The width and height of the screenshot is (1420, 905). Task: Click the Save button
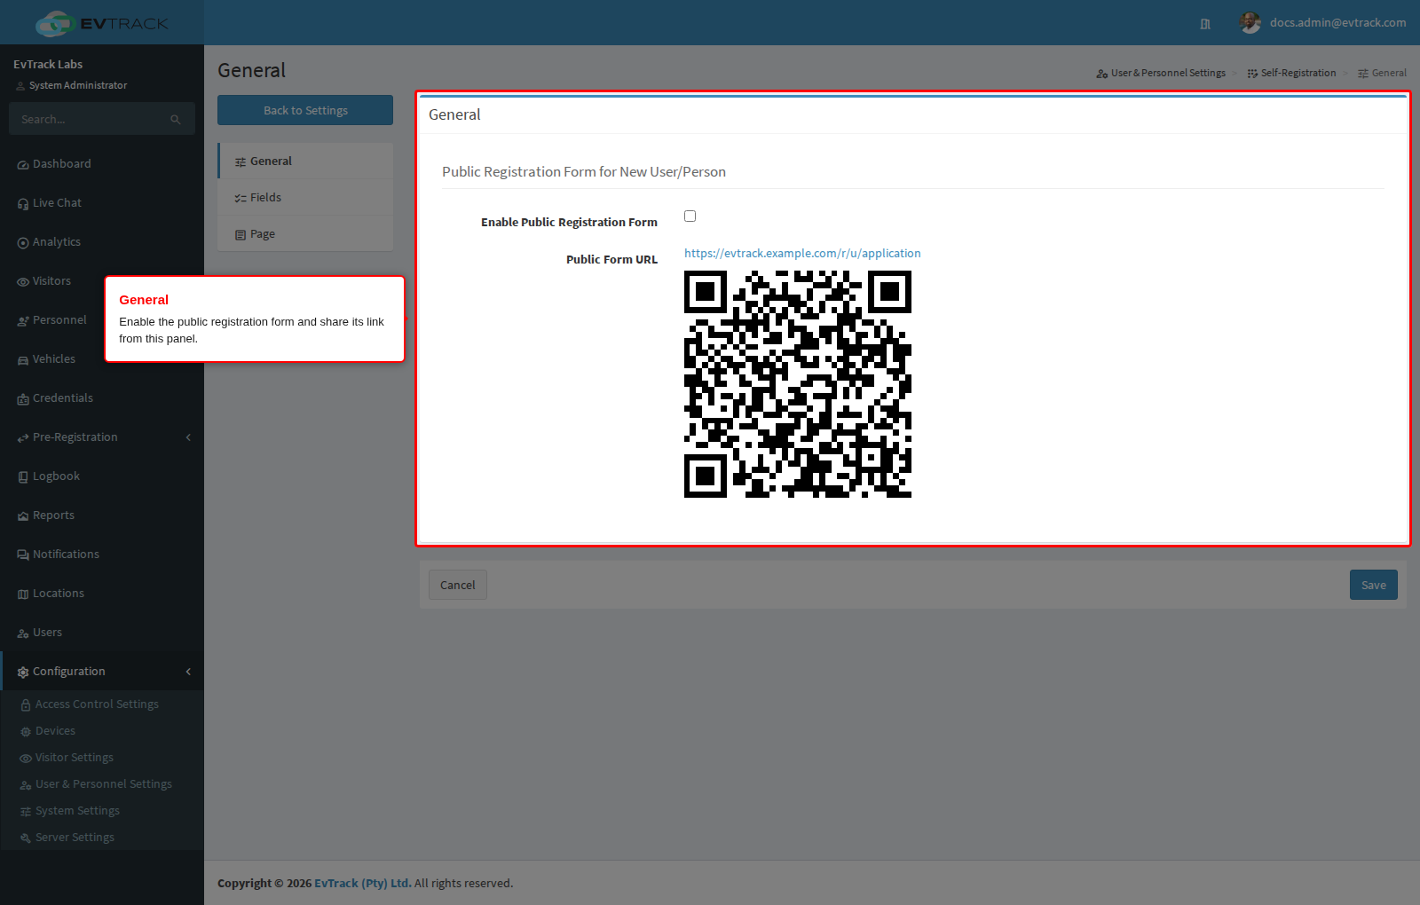[1374, 585]
